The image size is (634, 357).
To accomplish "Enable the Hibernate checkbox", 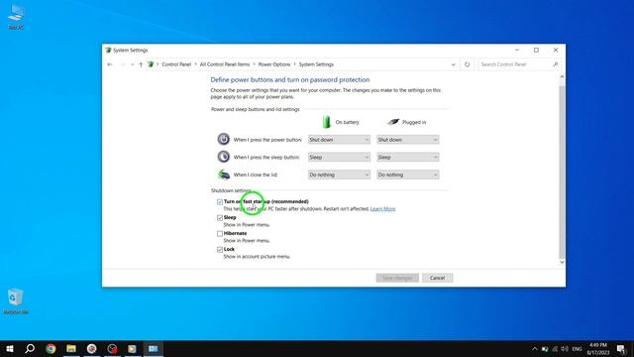I will [x=220, y=234].
